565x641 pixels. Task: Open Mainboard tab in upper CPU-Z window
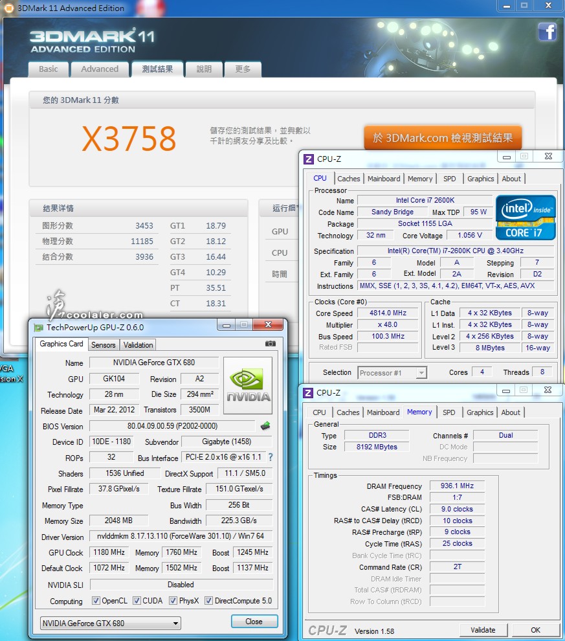point(384,179)
